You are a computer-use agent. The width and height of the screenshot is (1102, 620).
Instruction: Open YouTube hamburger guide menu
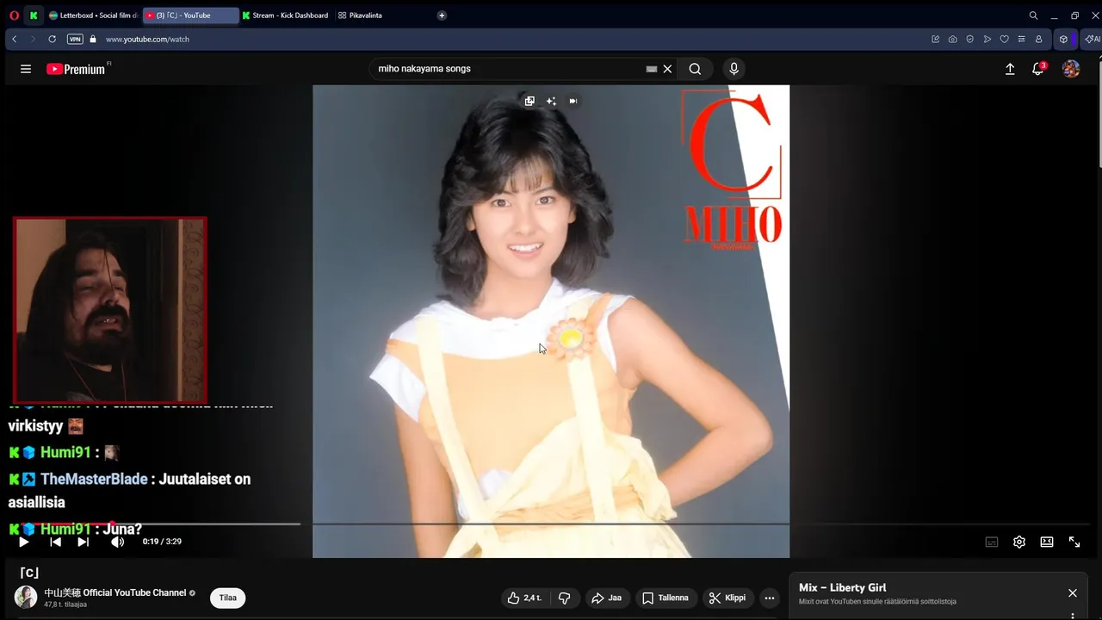(x=26, y=69)
